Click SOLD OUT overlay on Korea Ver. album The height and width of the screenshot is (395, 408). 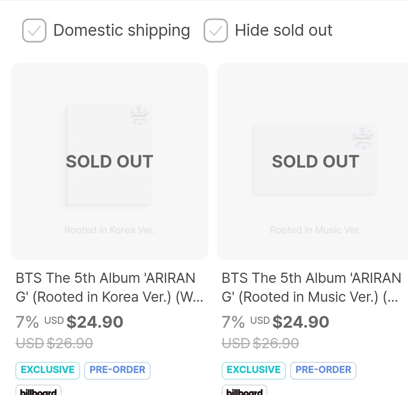(109, 162)
